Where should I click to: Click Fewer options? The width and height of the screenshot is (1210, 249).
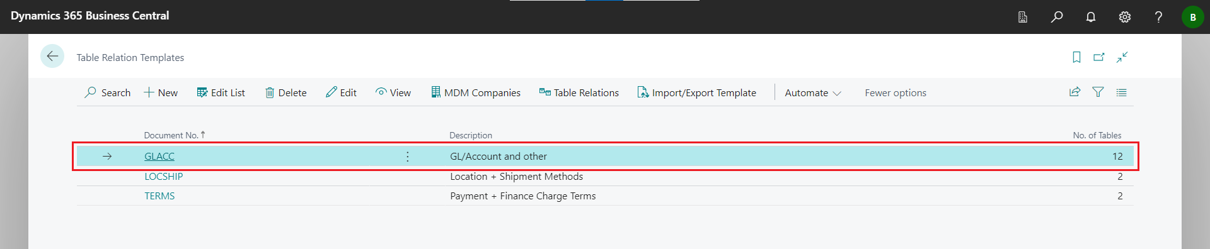pos(896,92)
